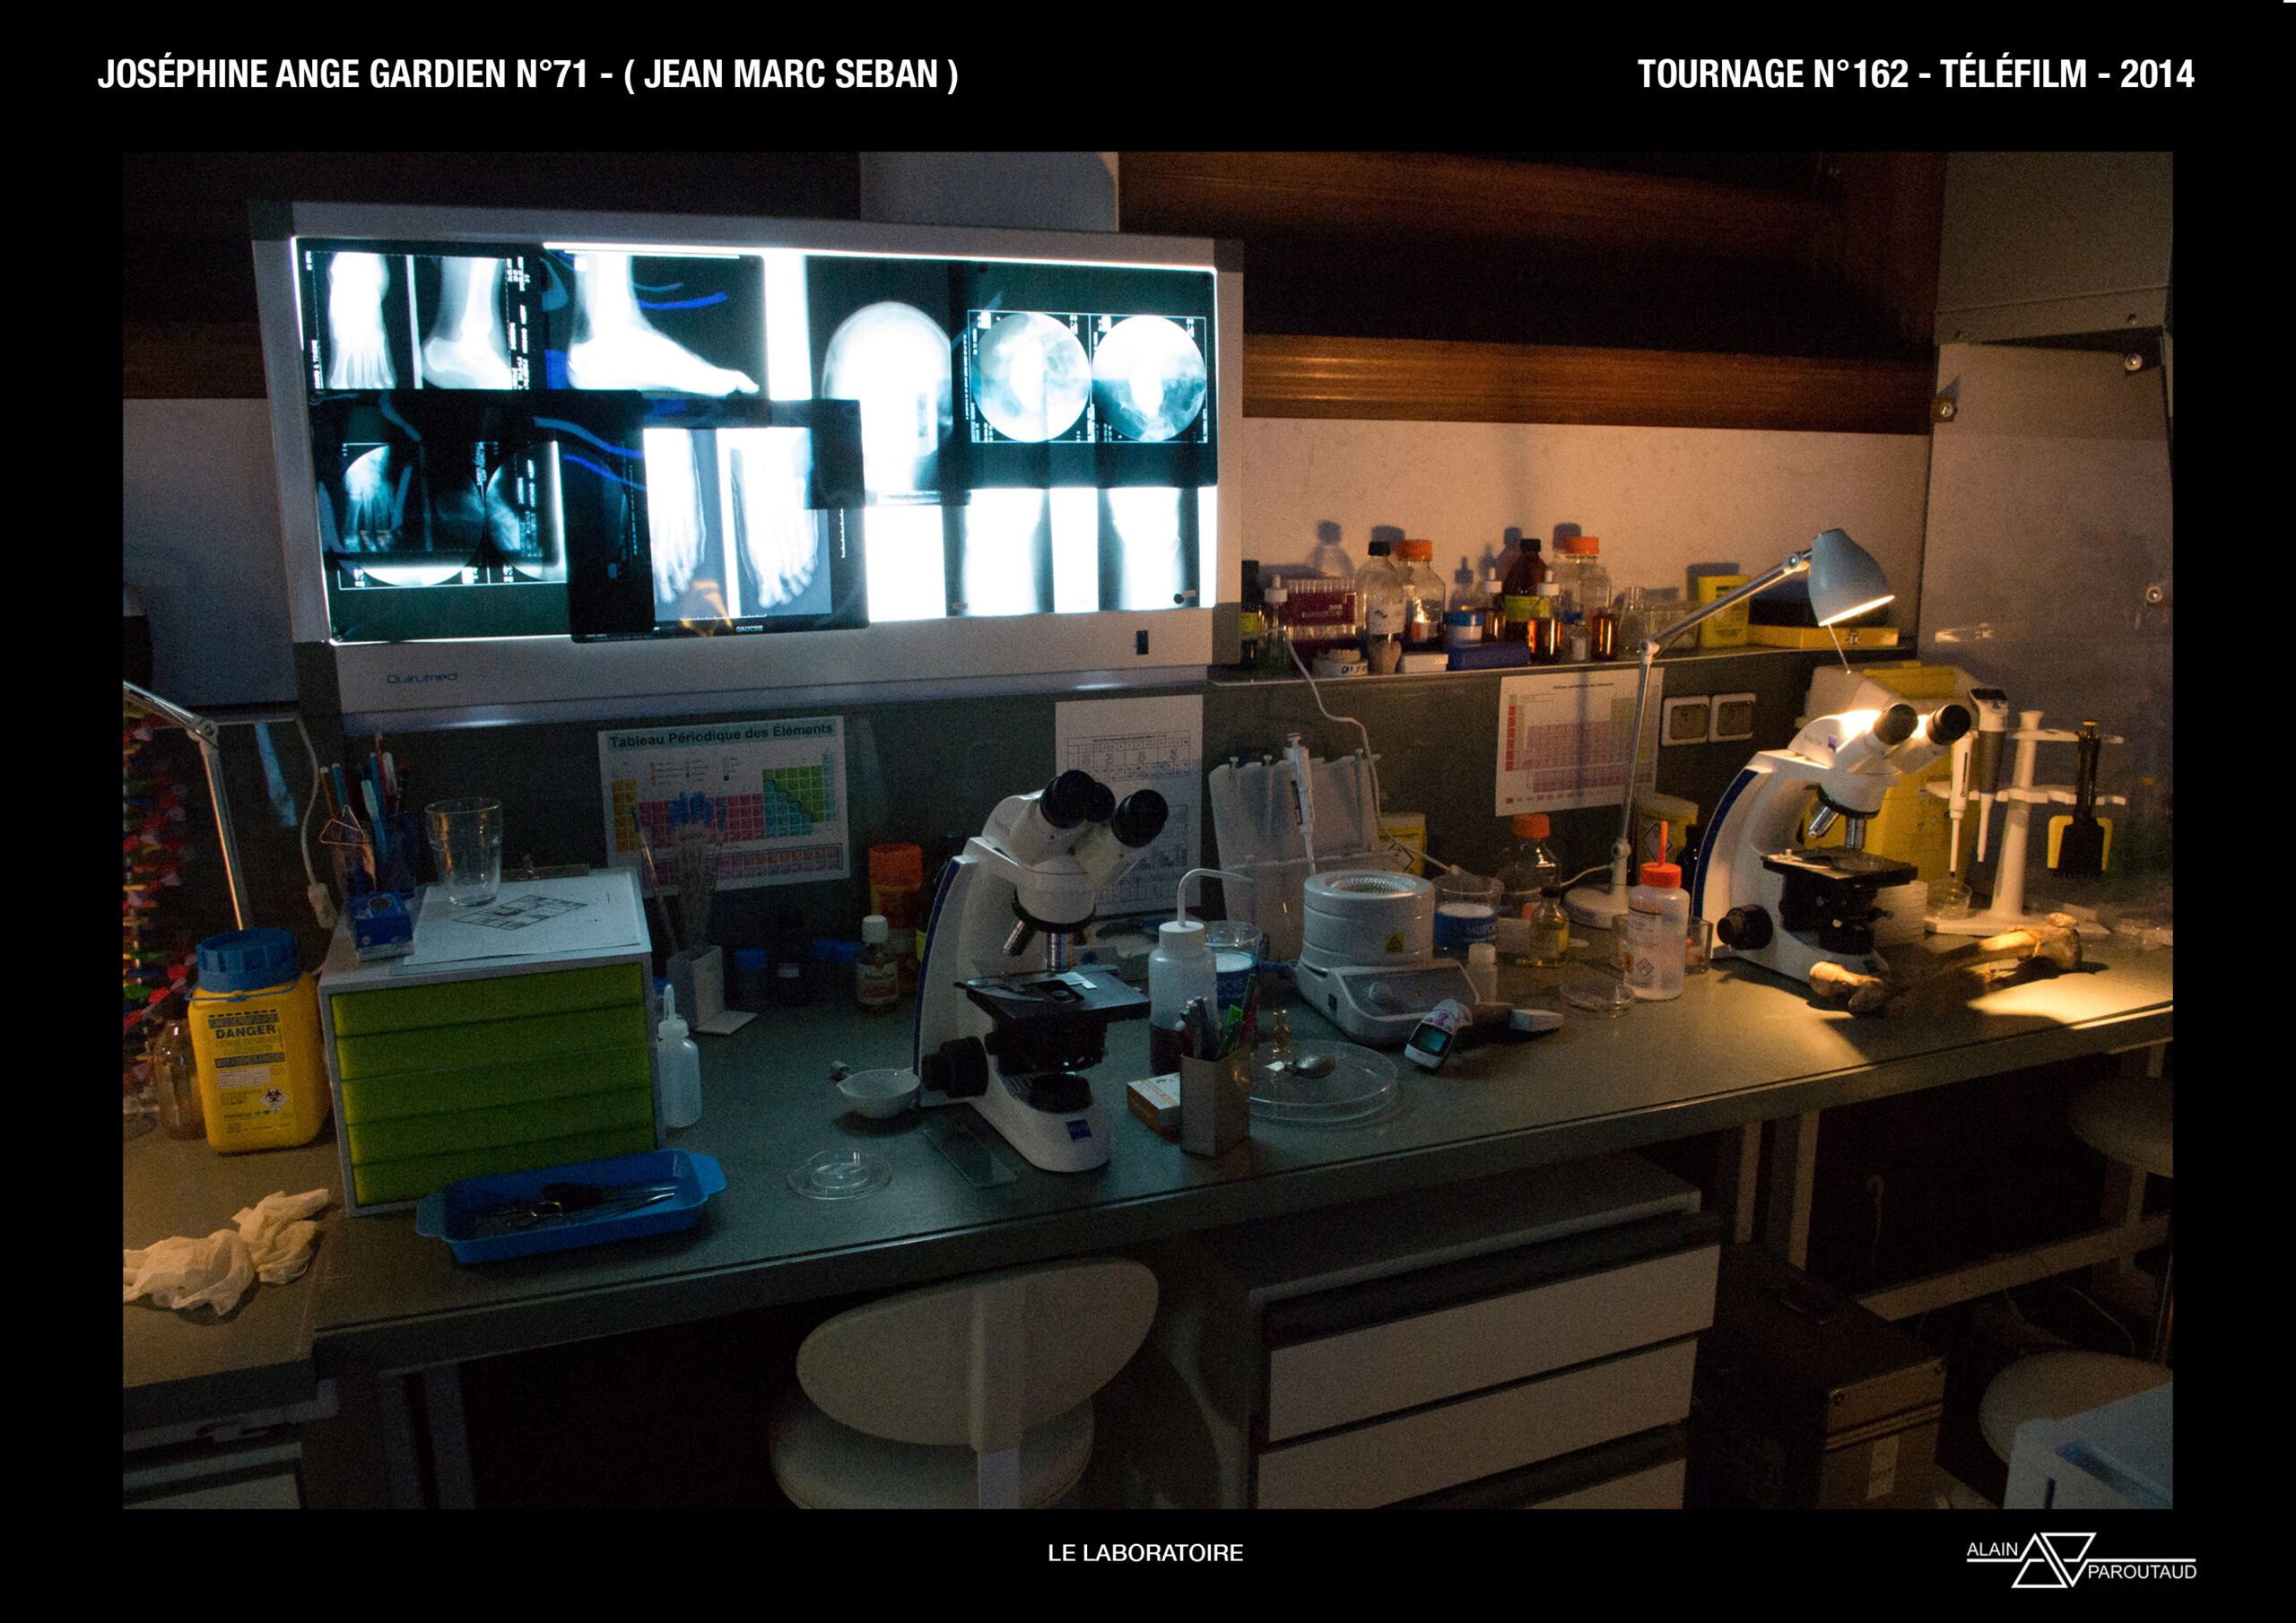
Task: Click the Quirumed brand label on lightbox
Action: (422, 678)
